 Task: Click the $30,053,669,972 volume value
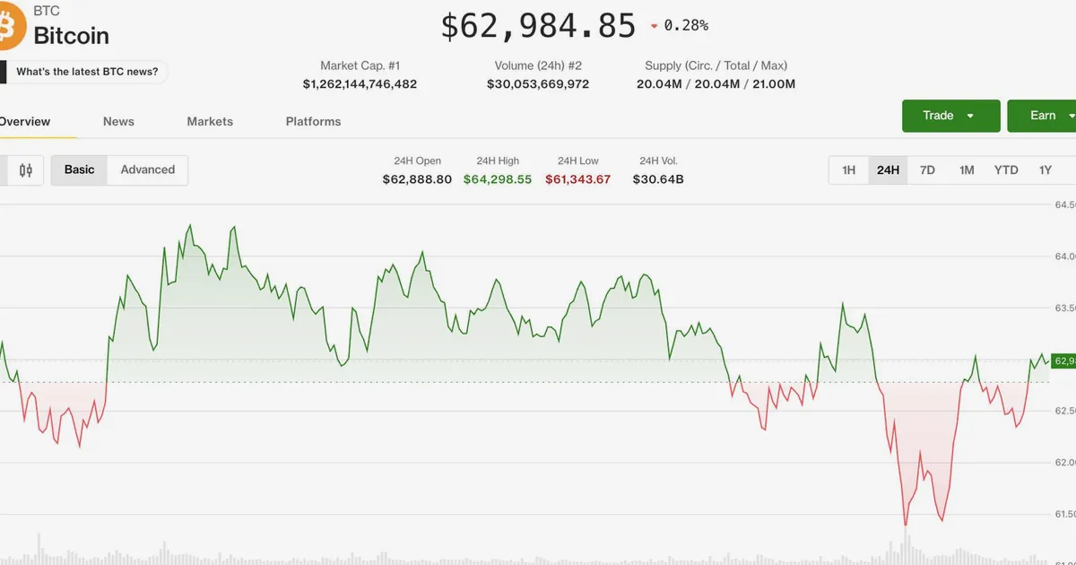coord(538,84)
